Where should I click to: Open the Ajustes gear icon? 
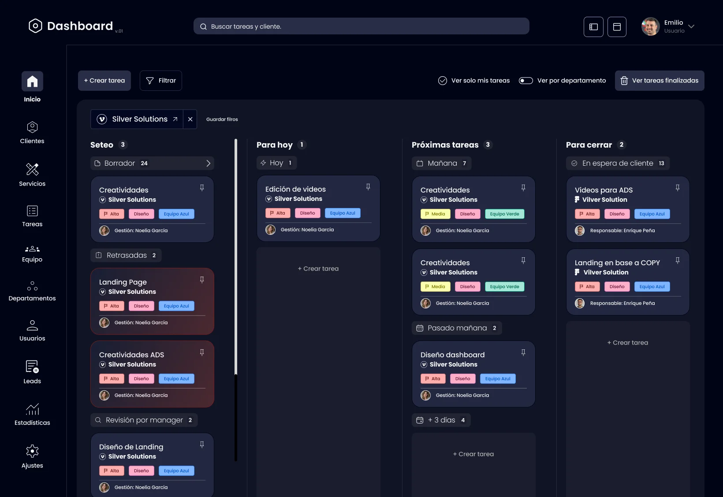point(32,451)
